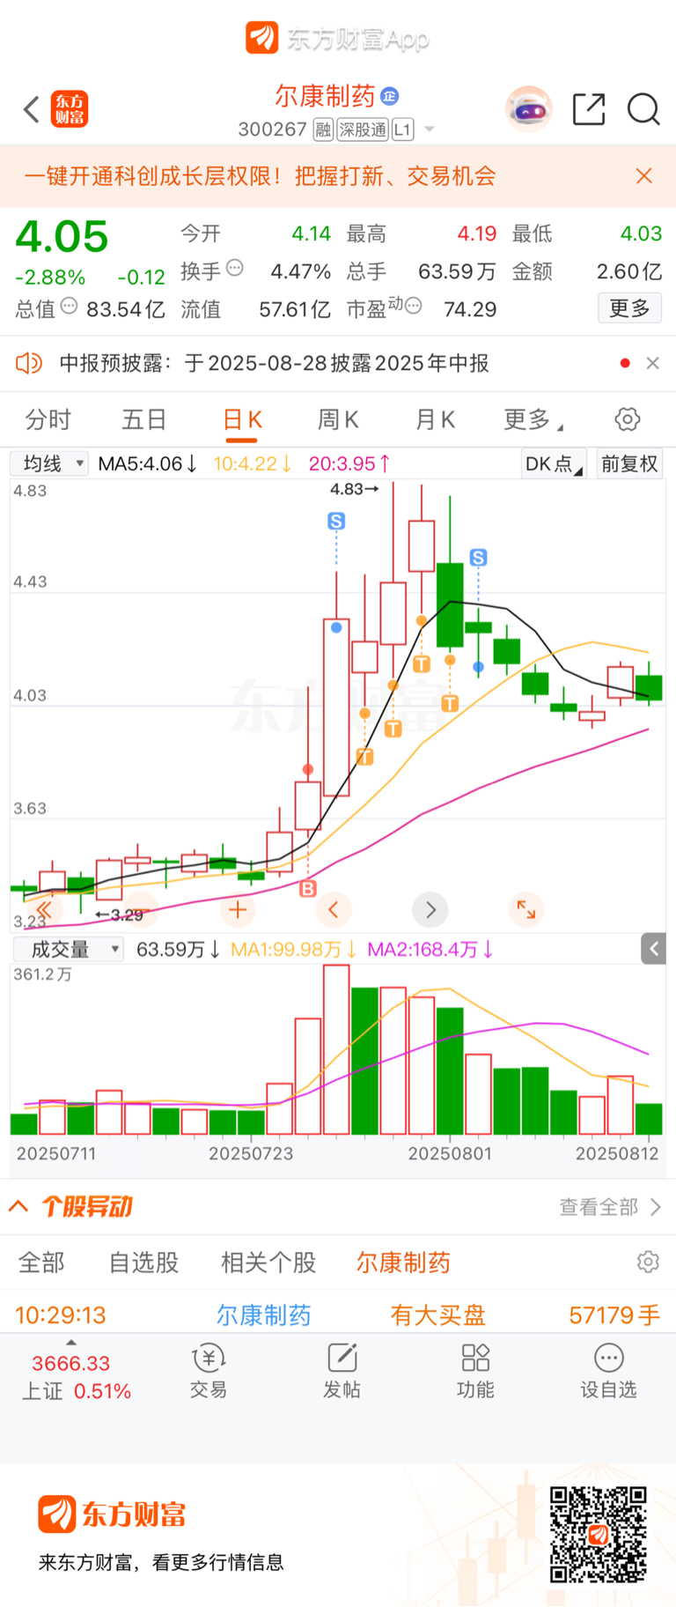Tap the 换手 info icon

pos(235,268)
